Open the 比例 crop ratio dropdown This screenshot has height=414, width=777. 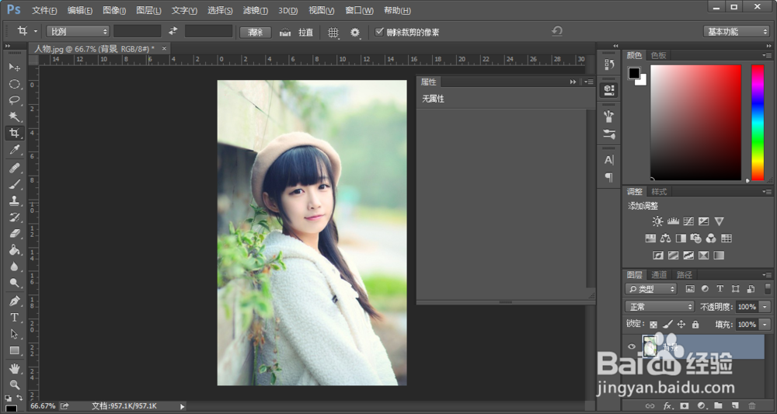click(78, 32)
